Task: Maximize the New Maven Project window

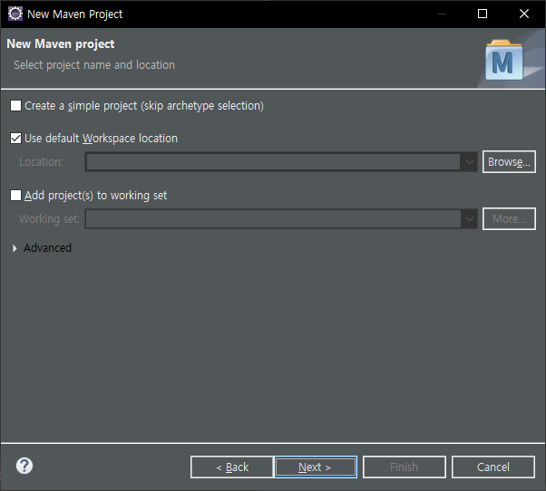Action: pyautogui.click(x=483, y=14)
